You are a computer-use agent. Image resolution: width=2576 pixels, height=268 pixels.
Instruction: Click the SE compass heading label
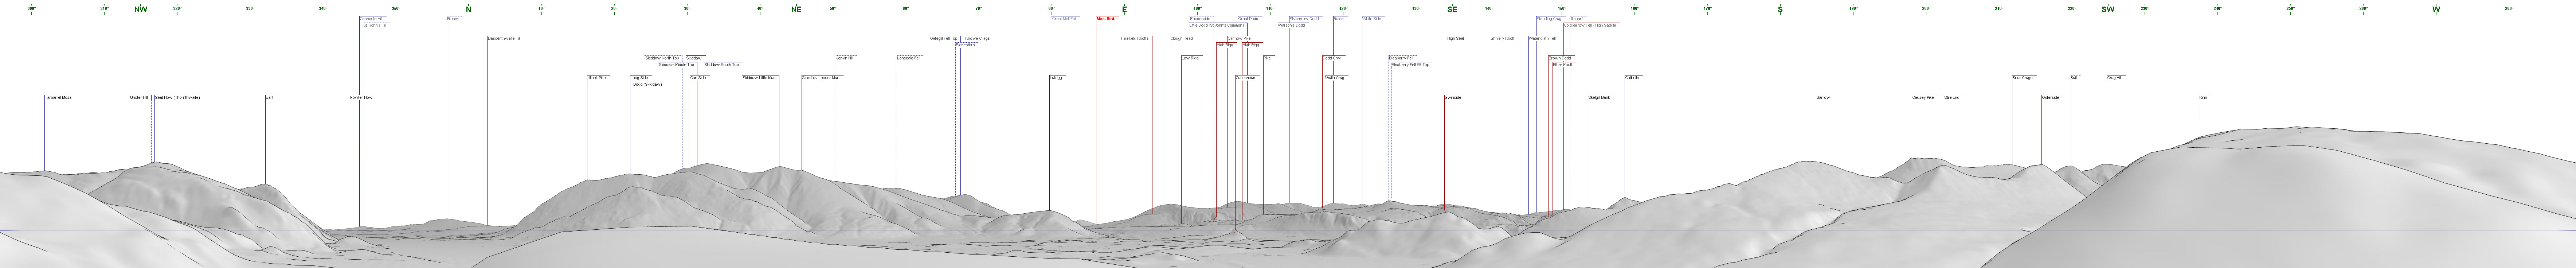click(1452, 9)
